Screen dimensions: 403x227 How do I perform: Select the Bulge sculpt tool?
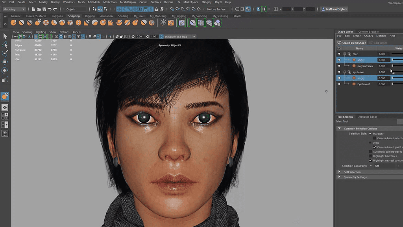tap(135, 23)
